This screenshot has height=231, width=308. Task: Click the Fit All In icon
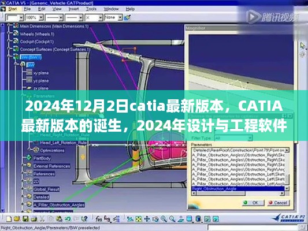point(139,219)
